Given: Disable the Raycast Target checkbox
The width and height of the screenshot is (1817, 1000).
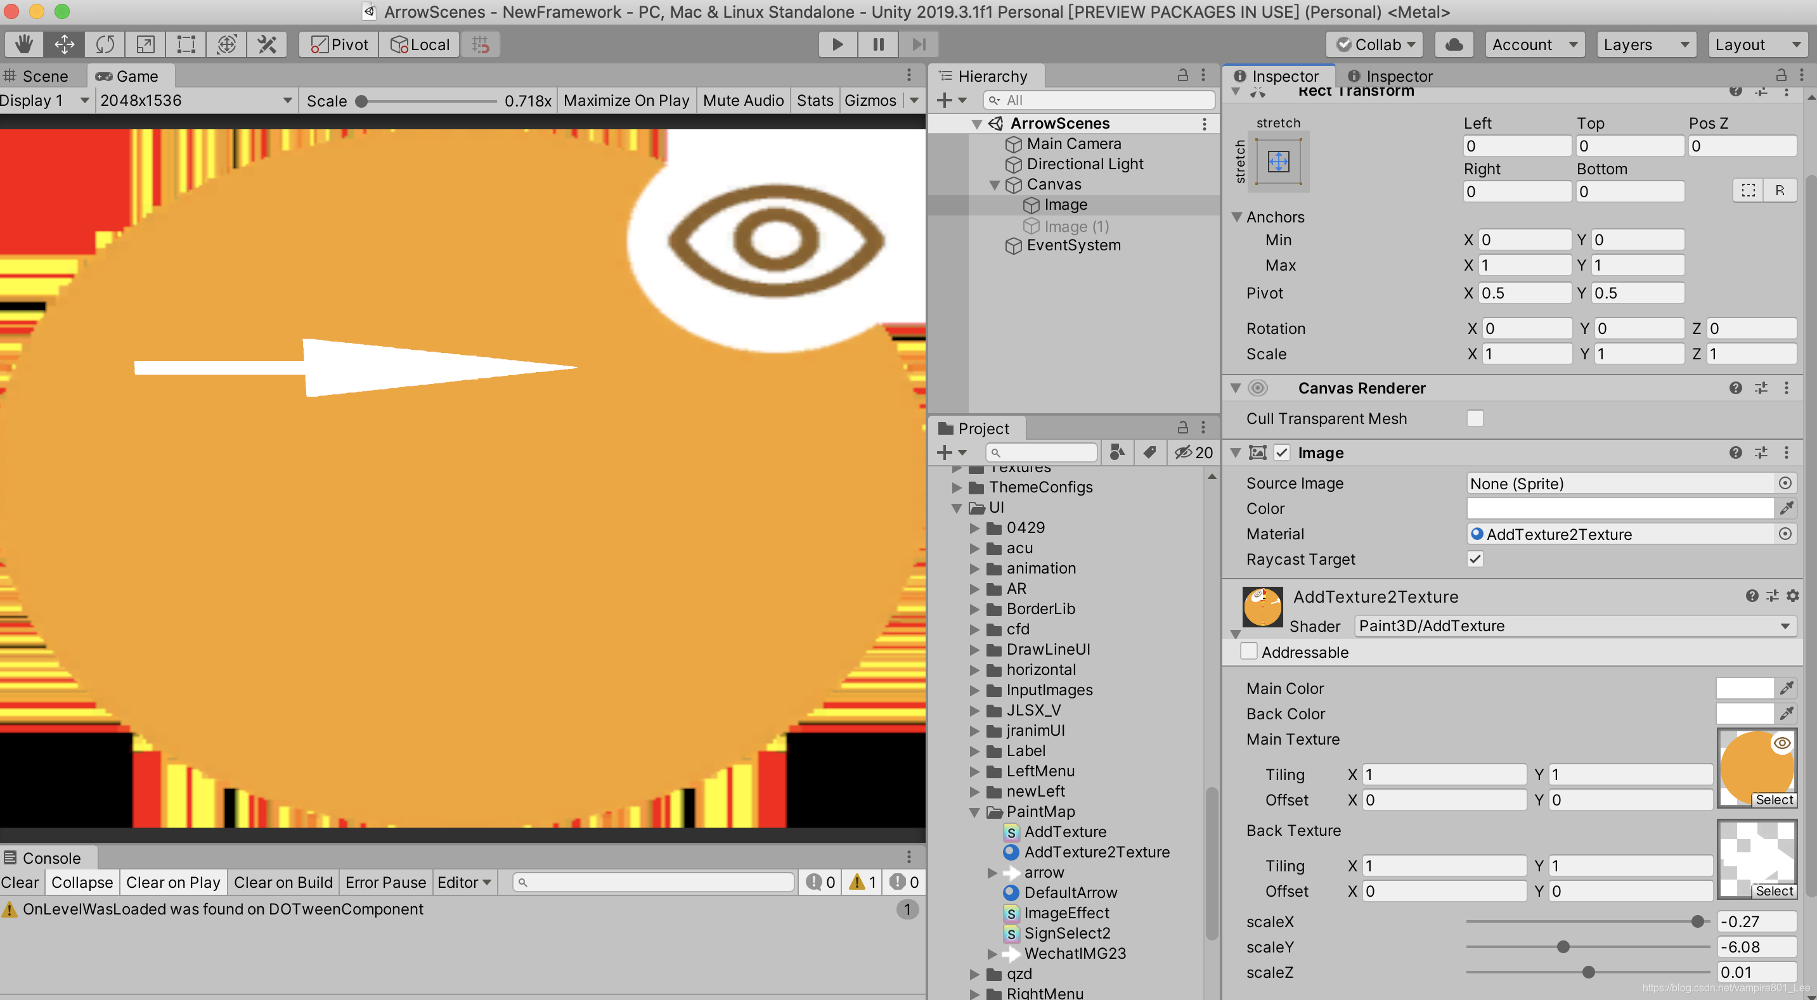Looking at the screenshot, I should [x=1475, y=559].
